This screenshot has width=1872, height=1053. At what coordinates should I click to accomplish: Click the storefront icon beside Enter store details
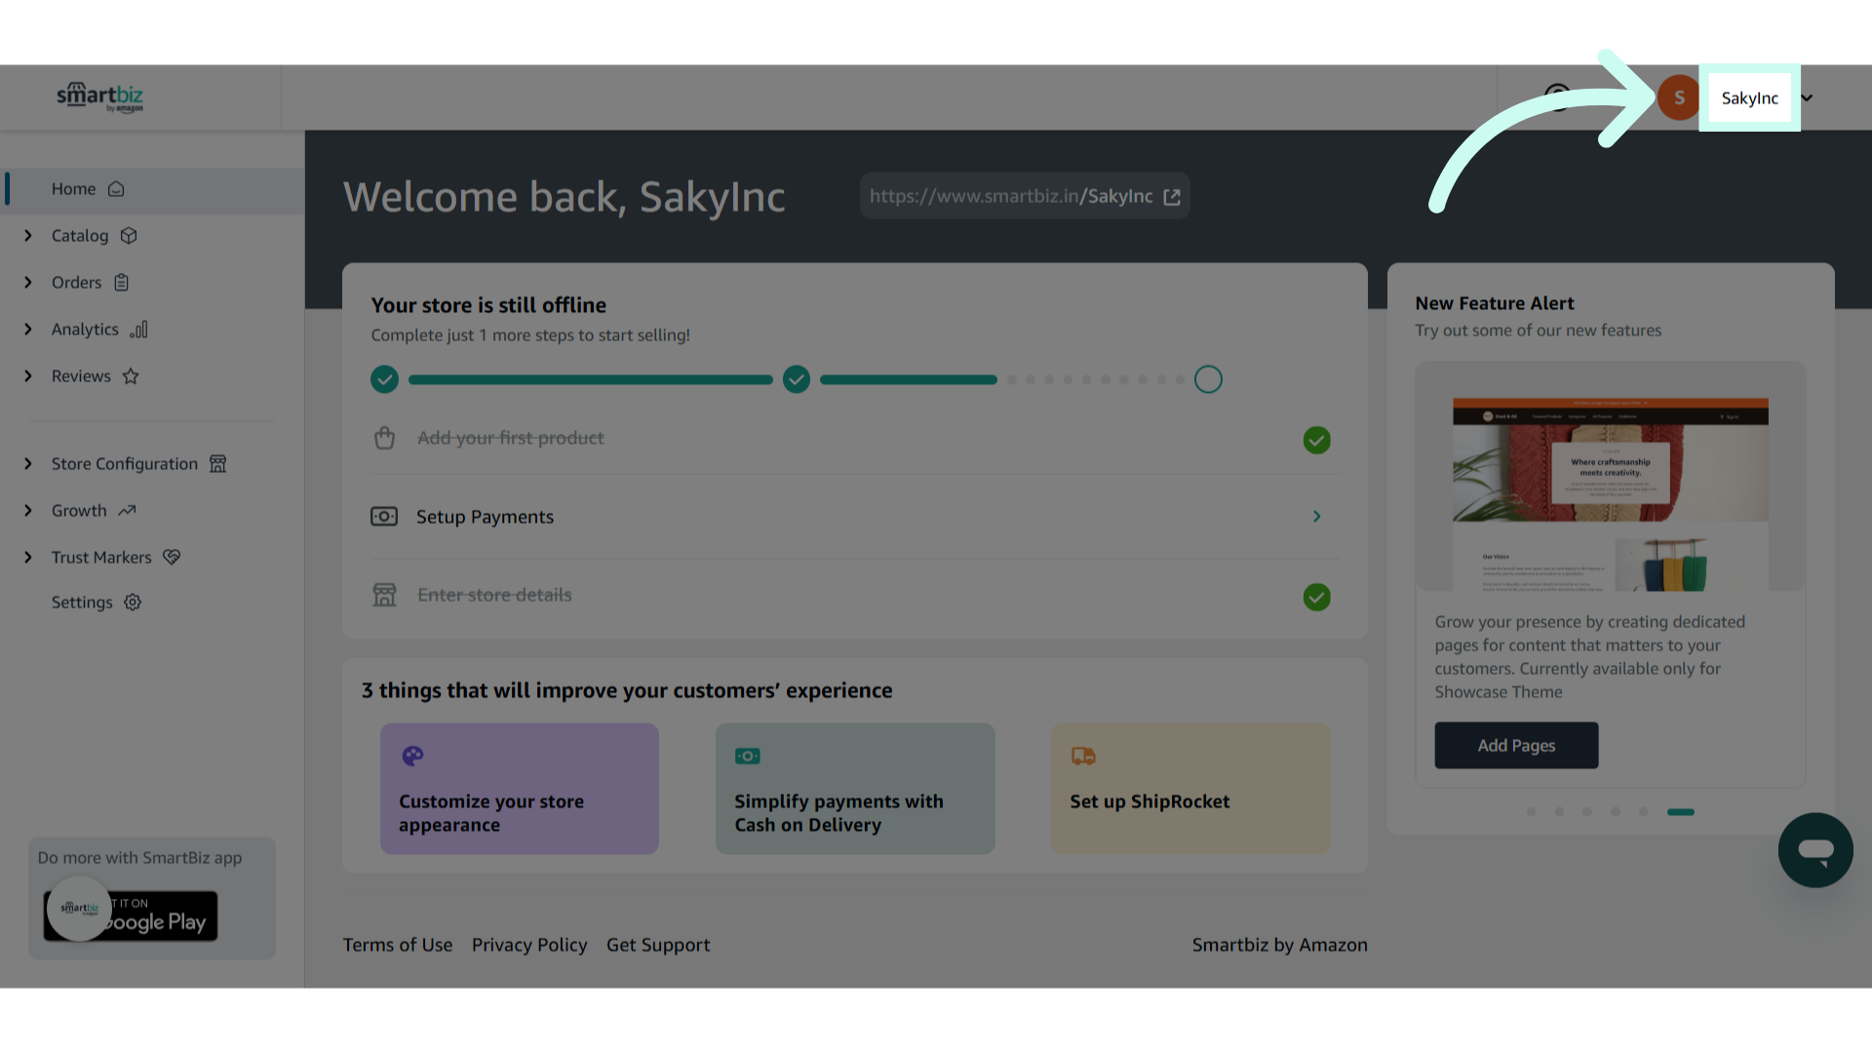(384, 595)
